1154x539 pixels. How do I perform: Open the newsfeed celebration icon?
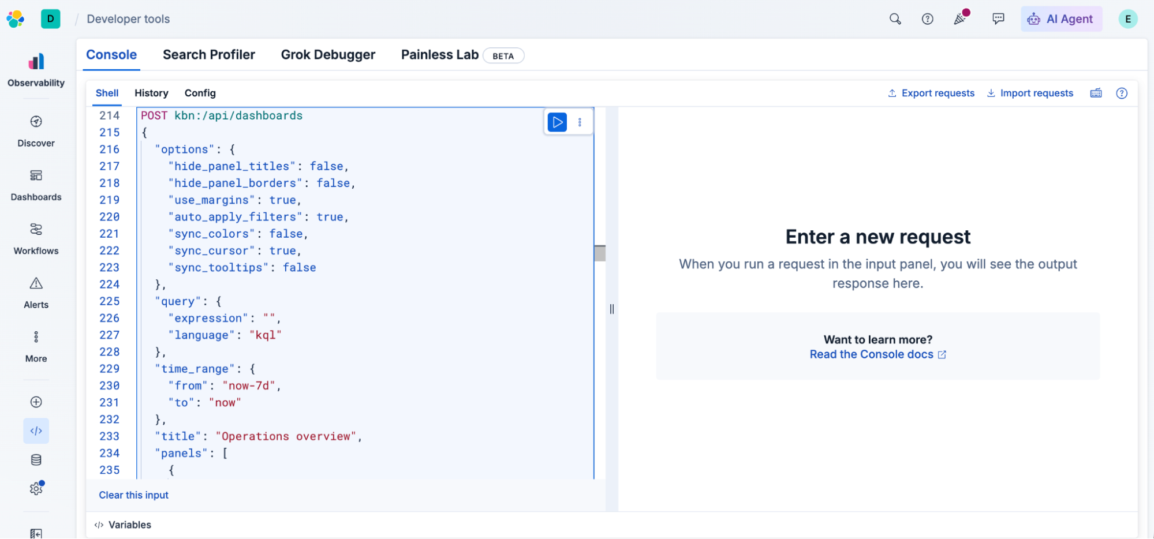pyautogui.click(x=961, y=18)
